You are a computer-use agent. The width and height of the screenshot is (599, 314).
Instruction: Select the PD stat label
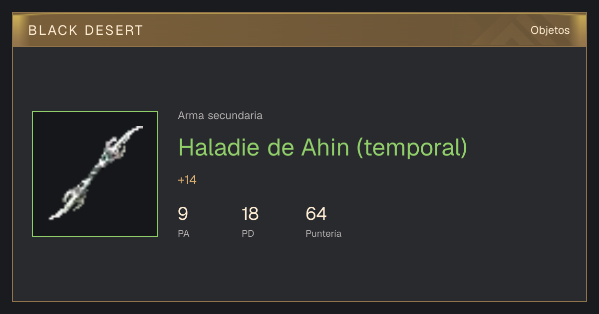[248, 233]
